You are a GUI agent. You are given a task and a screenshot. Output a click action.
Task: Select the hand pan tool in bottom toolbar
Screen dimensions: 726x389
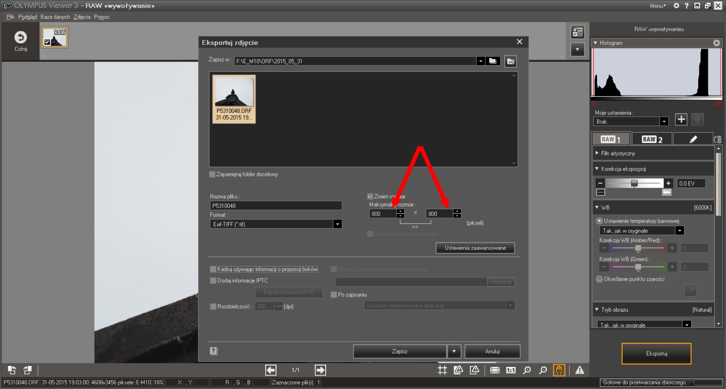tap(559, 370)
